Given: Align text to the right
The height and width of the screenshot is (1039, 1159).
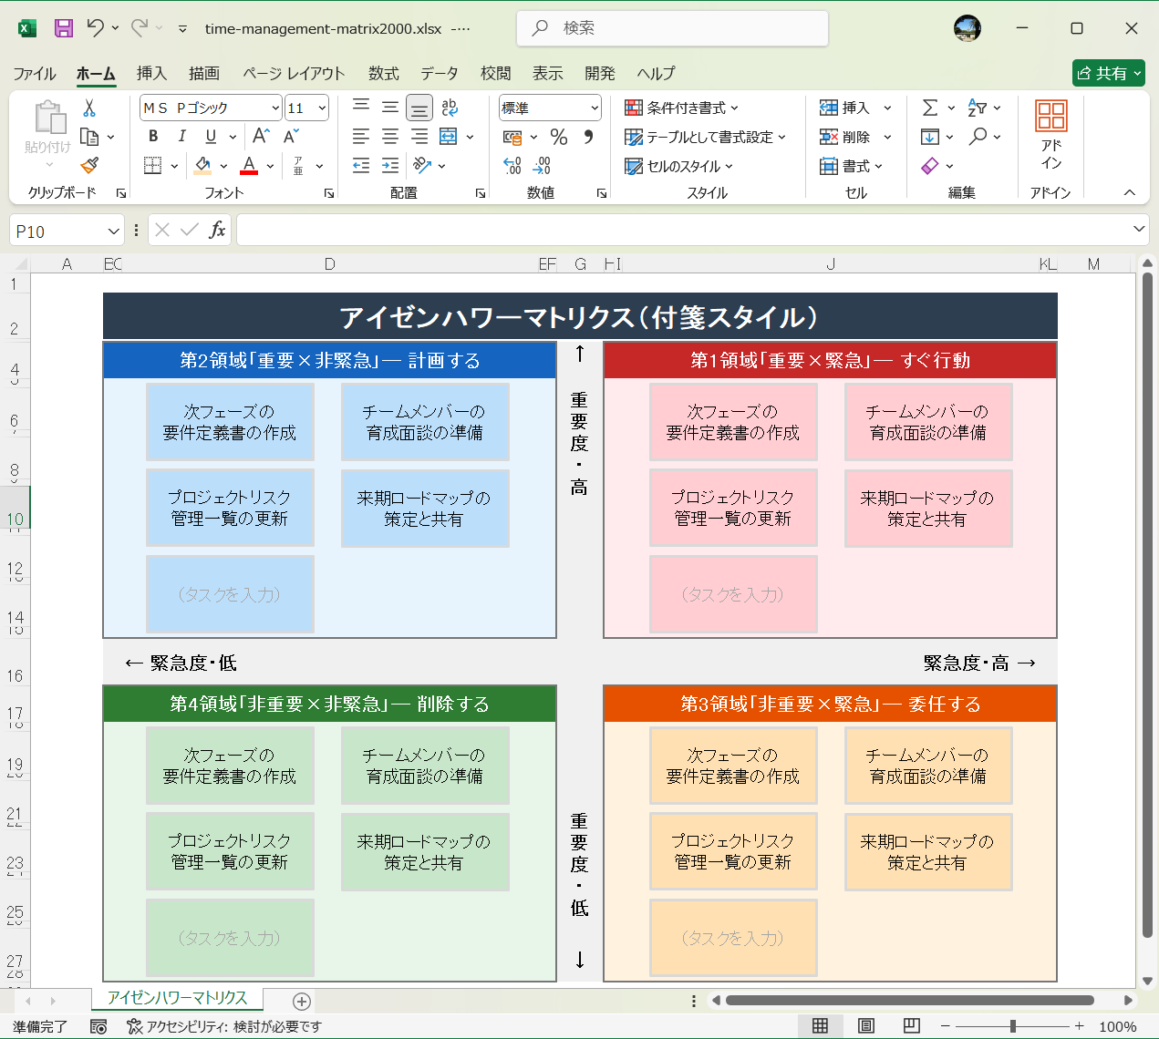Looking at the screenshot, I should coord(419,137).
